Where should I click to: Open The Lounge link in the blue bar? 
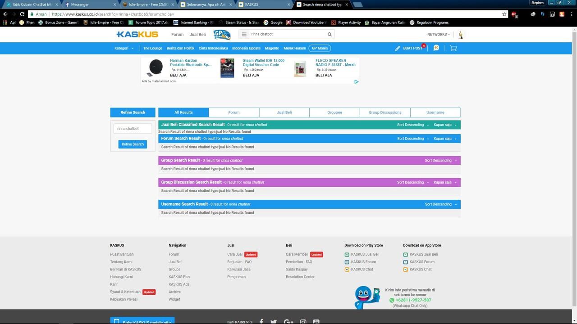[153, 48]
